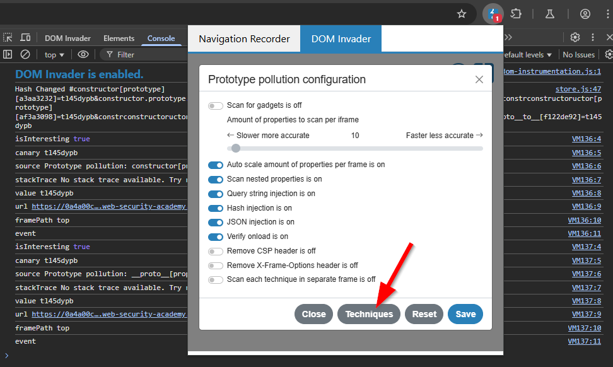This screenshot has width=613, height=367.
Task: Show more DevTools tabs chevron
Action: pos(508,37)
